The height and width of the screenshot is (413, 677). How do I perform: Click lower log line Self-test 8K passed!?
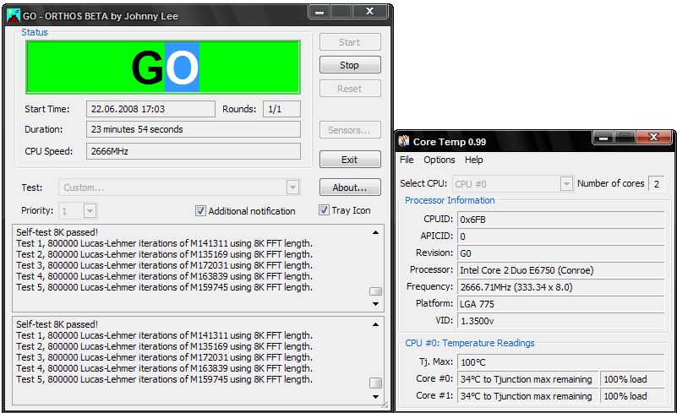coord(57,324)
